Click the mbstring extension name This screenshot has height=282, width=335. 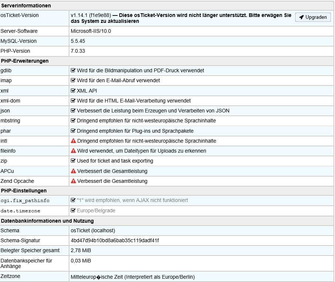pyautogui.click(x=10, y=121)
